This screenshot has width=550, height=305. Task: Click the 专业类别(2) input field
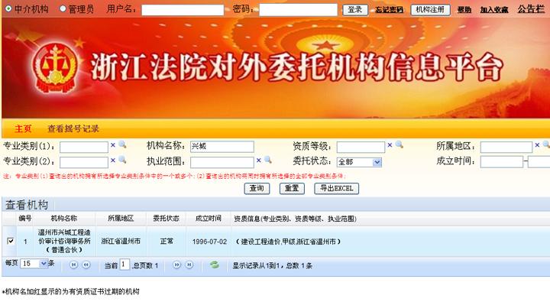pos(84,163)
